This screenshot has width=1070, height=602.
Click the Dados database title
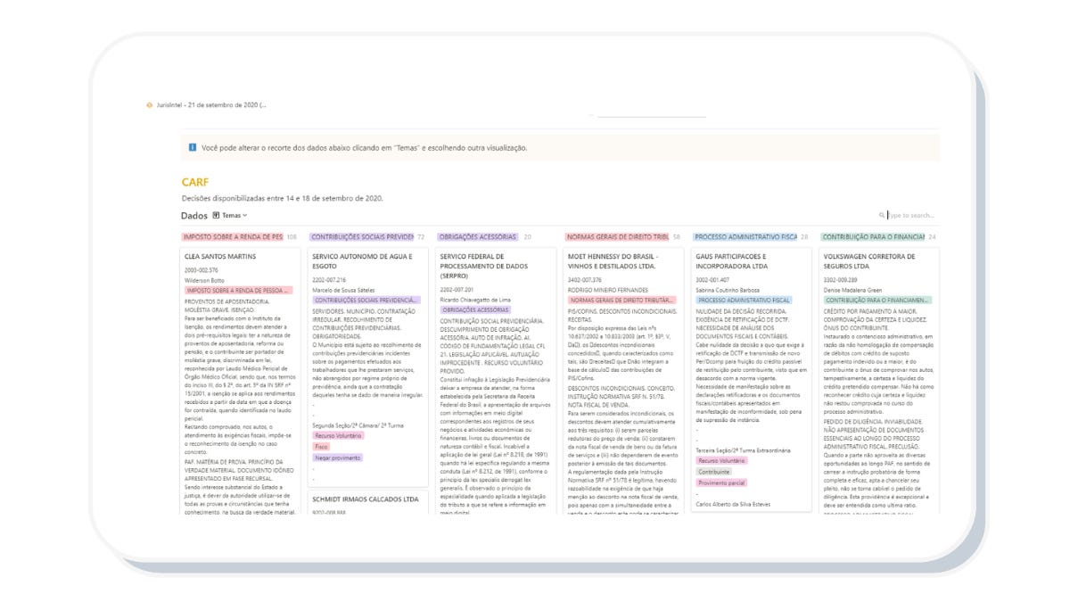(194, 215)
